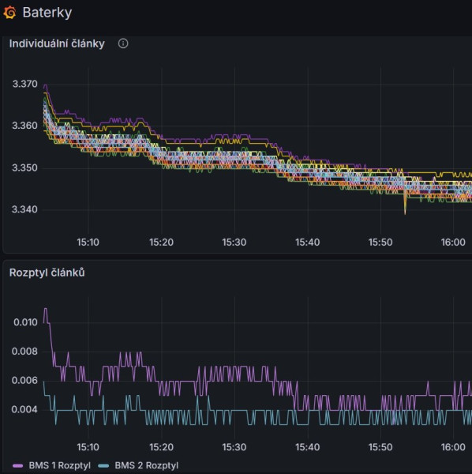Click the purple BMS 1 peak above 0.010
The image size is (472, 474).
46,309
